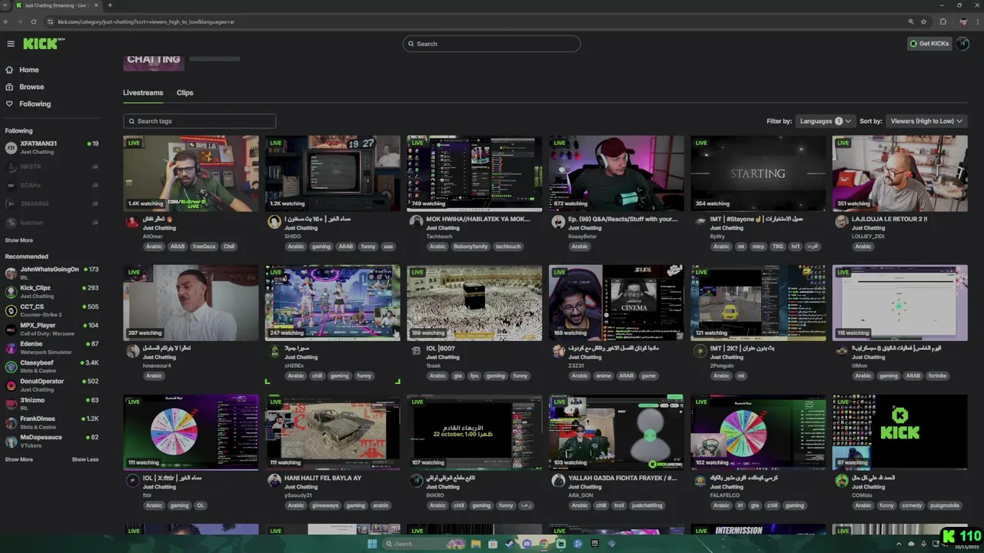Select giveaways tag under ySaoudy21 stream
This screenshot has width=984, height=553.
click(x=325, y=505)
